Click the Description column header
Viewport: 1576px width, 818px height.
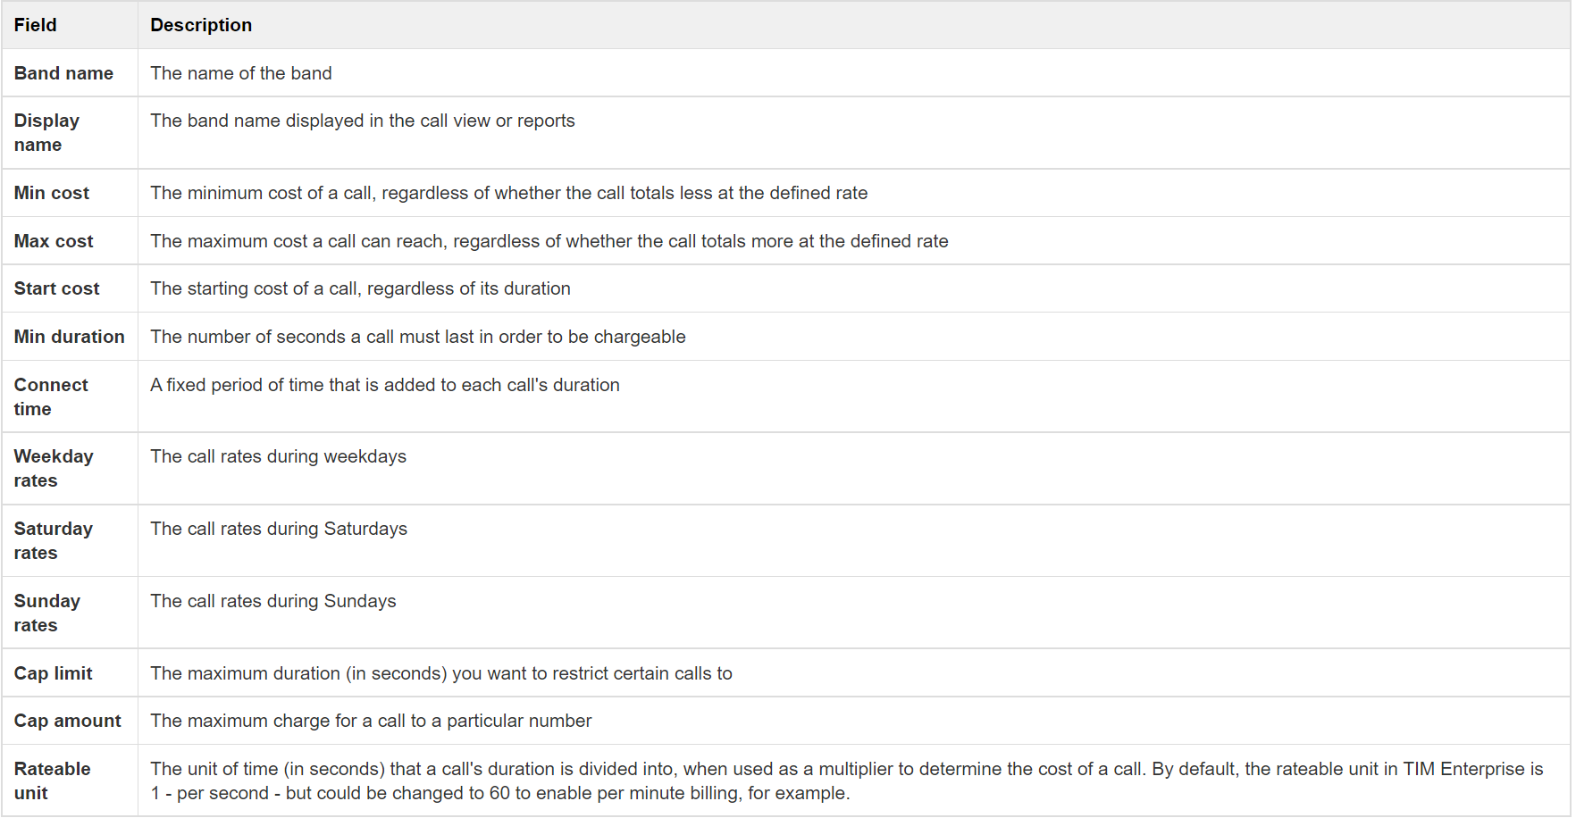point(201,25)
